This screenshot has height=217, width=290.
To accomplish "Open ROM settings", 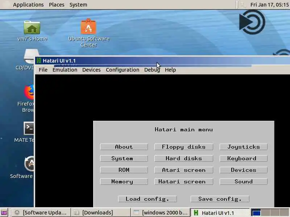I will click(124, 170).
